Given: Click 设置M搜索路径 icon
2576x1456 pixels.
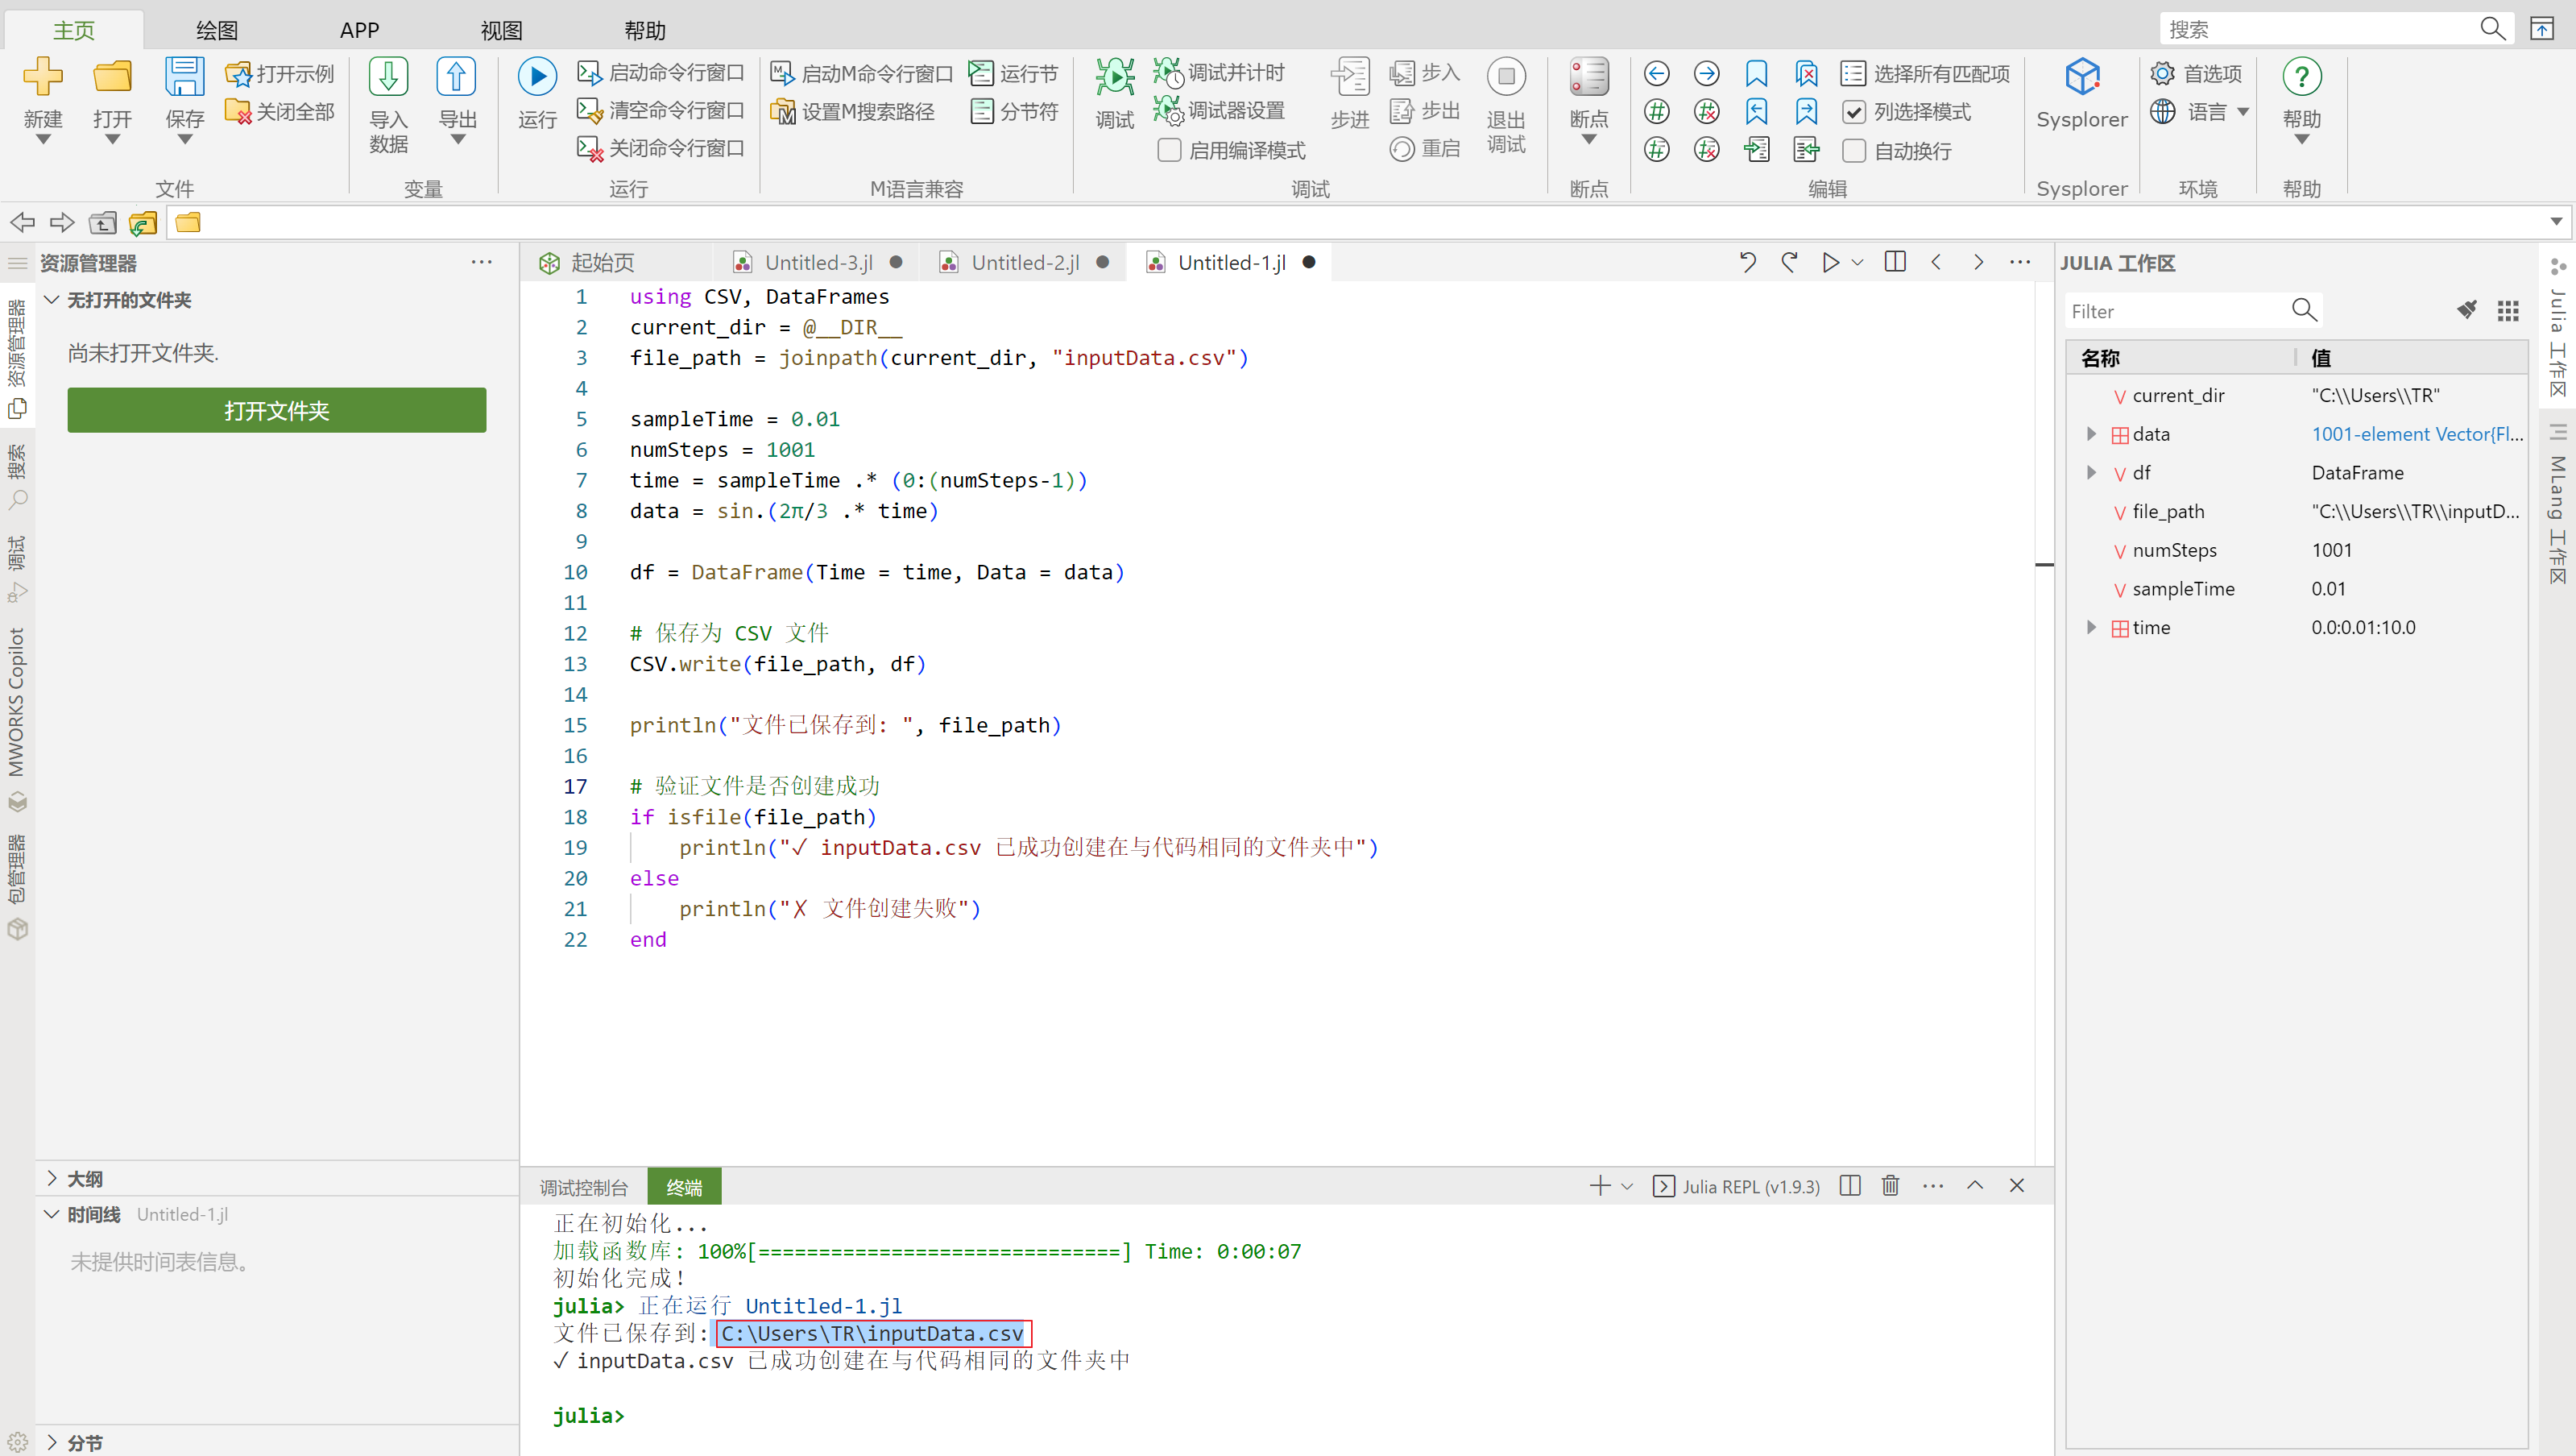Looking at the screenshot, I should click(782, 112).
